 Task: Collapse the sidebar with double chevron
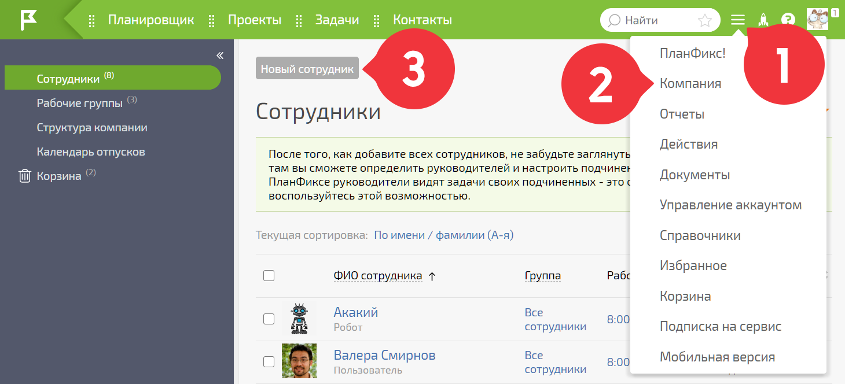(x=220, y=56)
